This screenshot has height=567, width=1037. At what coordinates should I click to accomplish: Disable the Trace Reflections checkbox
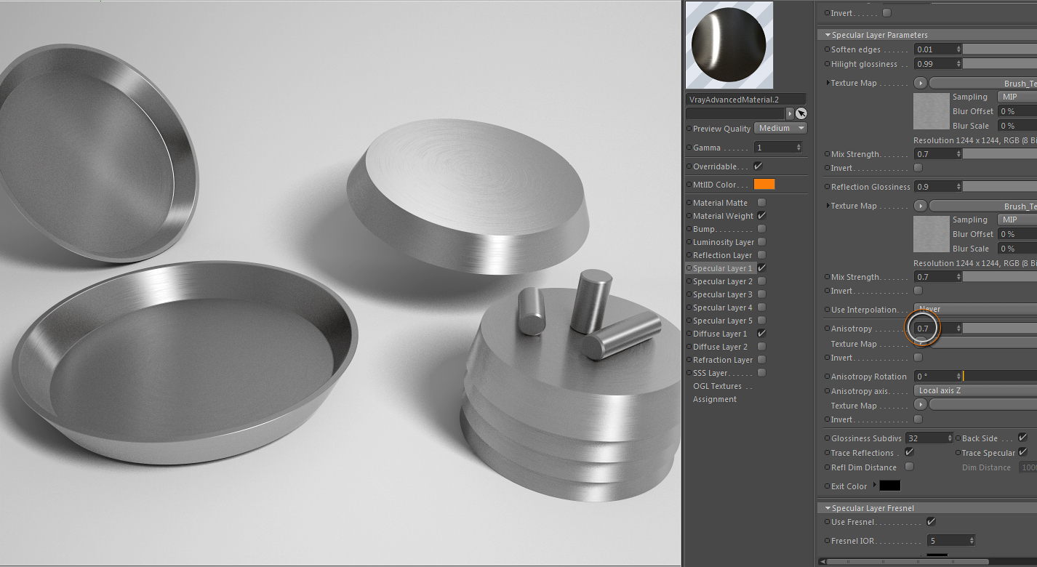point(909,452)
